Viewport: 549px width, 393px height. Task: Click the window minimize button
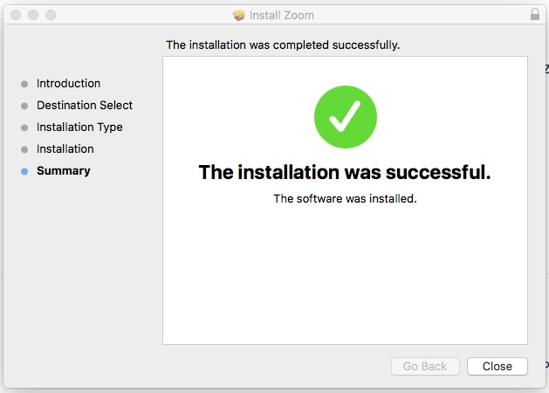(x=32, y=15)
